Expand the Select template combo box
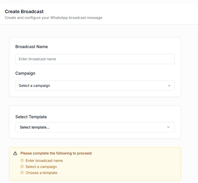Image resolution: width=198 pixels, height=183 pixels. [95, 127]
